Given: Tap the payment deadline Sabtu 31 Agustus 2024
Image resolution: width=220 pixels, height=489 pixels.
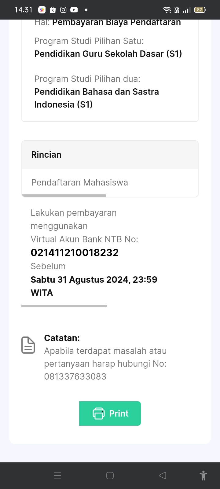Looking at the screenshot, I should 94,279.
